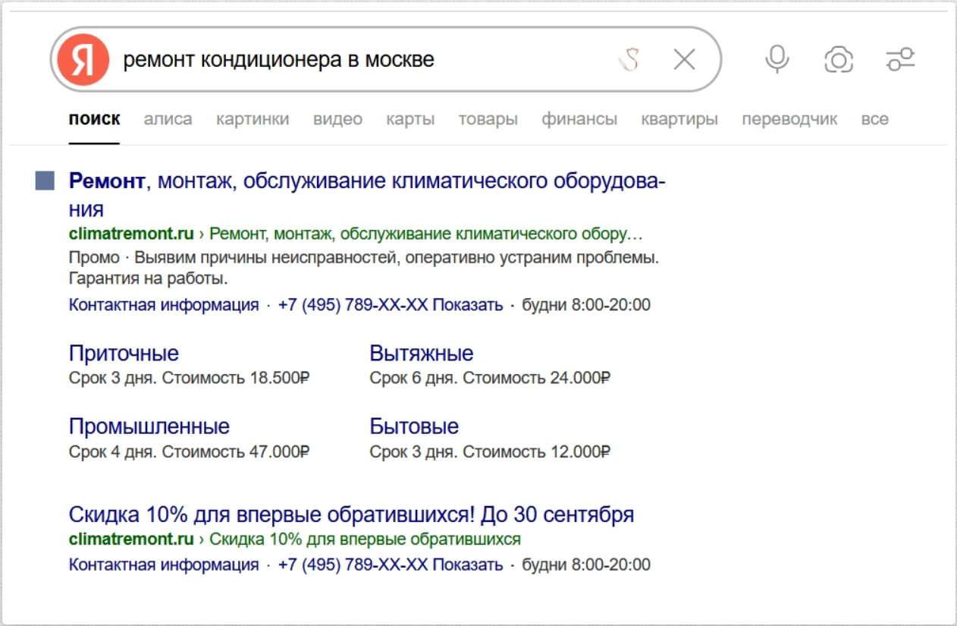Expand all search services via все

(875, 118)
